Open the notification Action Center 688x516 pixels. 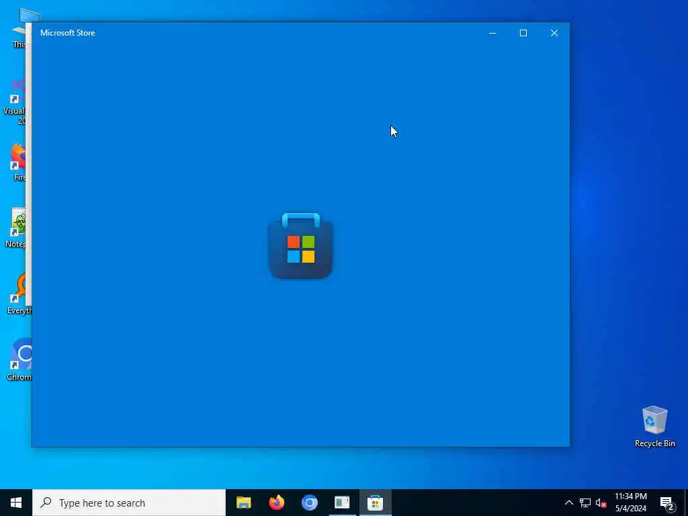(x=667, y=503)
